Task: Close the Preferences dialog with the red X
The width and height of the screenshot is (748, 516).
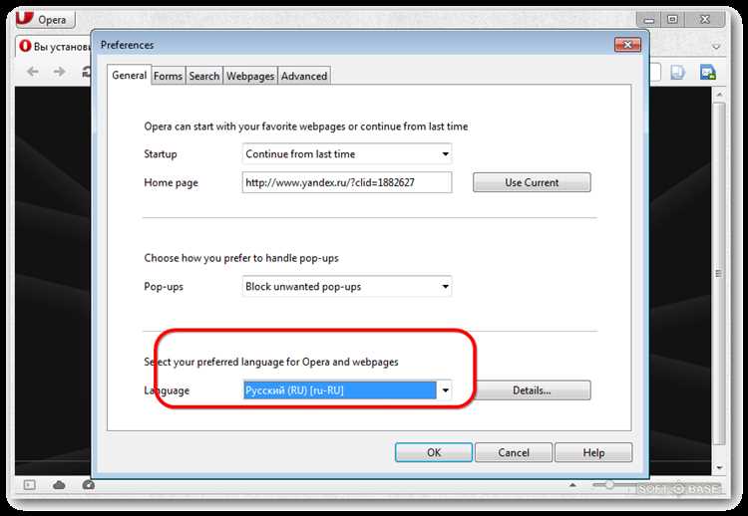Action: 627,45
